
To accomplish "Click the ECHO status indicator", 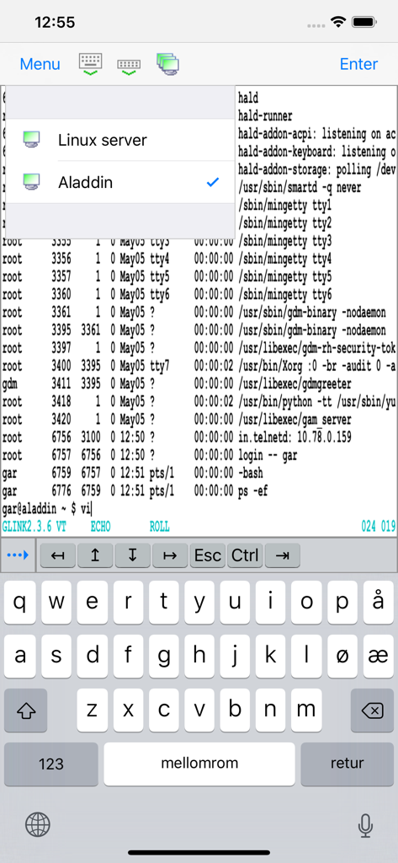I will pos(101,527).
